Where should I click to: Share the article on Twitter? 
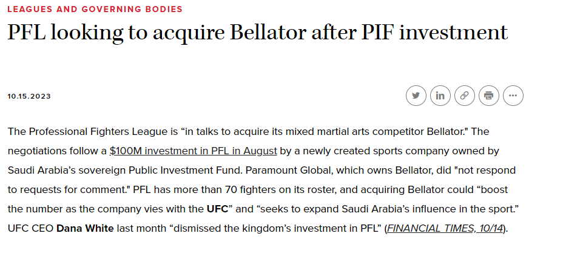(416, 96)
